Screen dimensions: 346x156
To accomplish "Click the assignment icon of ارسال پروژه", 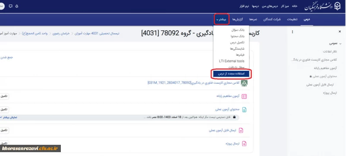I will [244, 144].
